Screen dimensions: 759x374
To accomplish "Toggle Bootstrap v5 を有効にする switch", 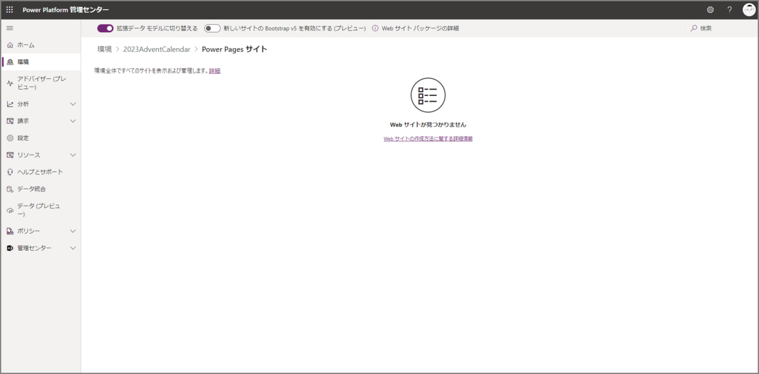I will tap(212, 28).
